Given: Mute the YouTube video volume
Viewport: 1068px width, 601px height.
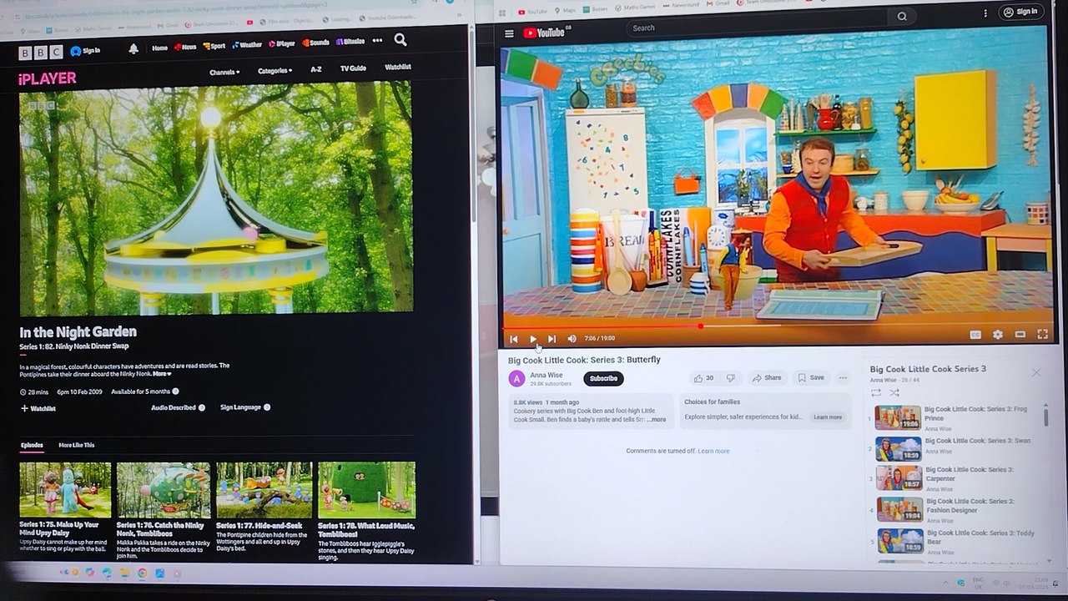Looking at the screenshot, I should pos(572,338).
